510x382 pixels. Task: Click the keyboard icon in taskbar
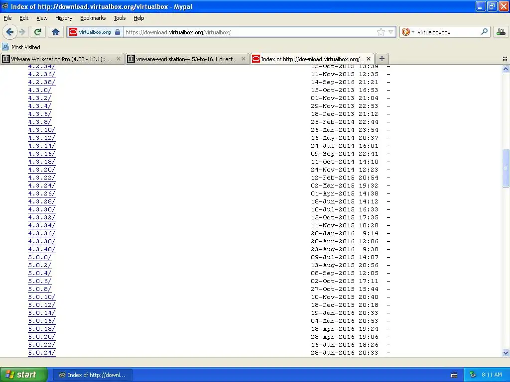(x=454, y=375)
